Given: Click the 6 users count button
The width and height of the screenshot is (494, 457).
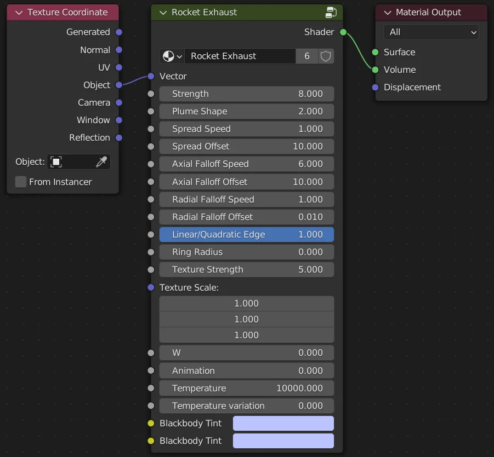Looking at the screenshot, I should click(x=307, y=56).
